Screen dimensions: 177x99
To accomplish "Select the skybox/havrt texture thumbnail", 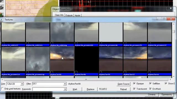I will pyautogui.click(x=160, y=59).
